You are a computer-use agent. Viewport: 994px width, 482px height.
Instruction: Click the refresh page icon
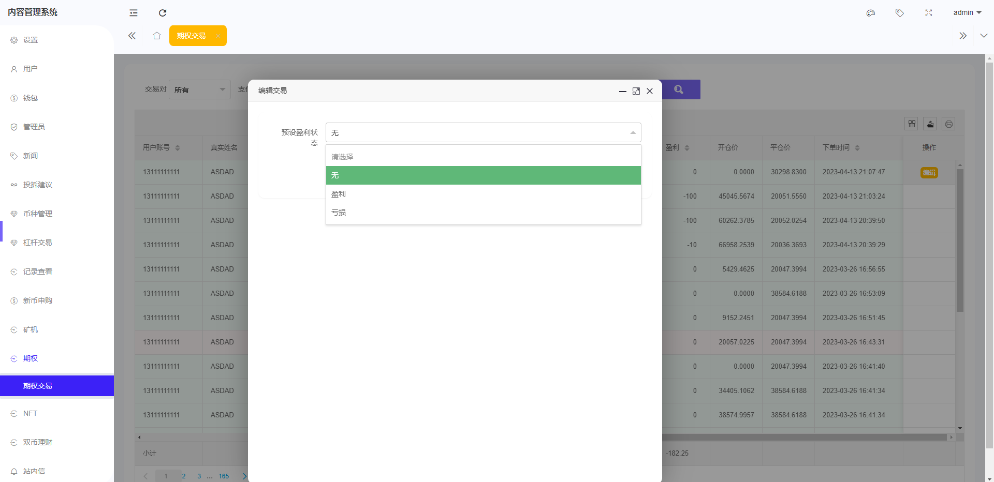163,13
